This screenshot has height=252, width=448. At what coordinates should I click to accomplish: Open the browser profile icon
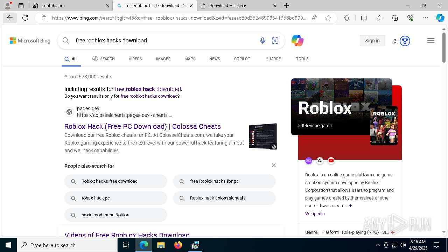tap(8, 6)
